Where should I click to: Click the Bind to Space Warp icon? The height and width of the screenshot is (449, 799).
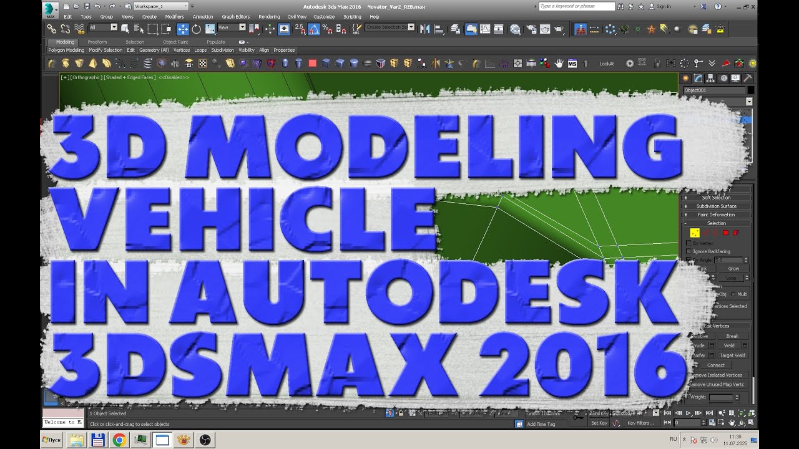tap(80, 29)
